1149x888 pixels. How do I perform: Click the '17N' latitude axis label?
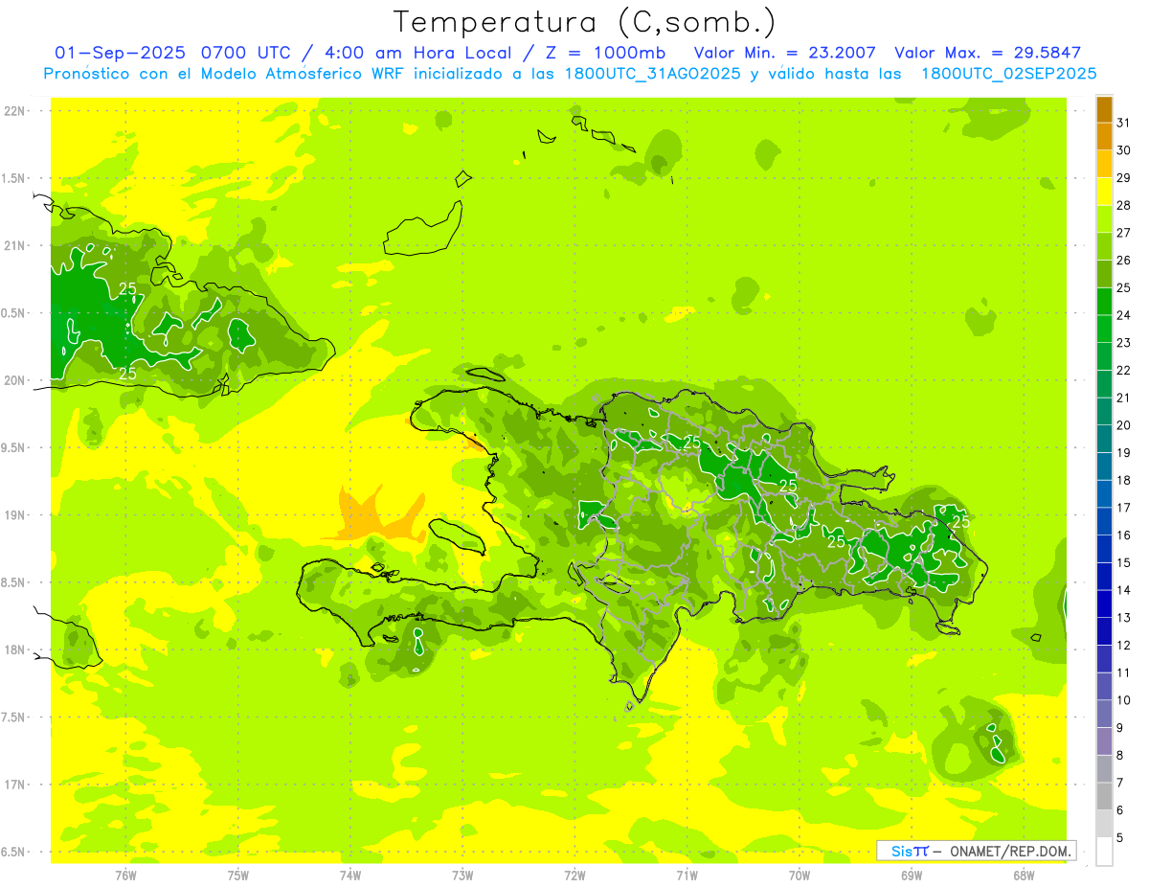[15, 785]
